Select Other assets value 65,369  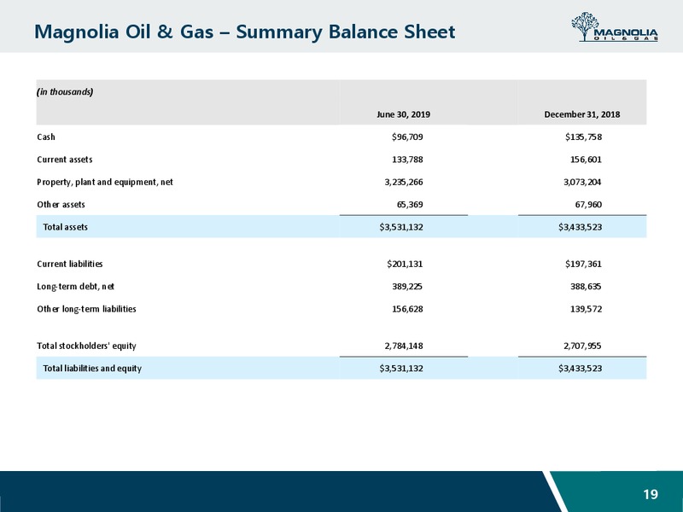pos(410,205)
